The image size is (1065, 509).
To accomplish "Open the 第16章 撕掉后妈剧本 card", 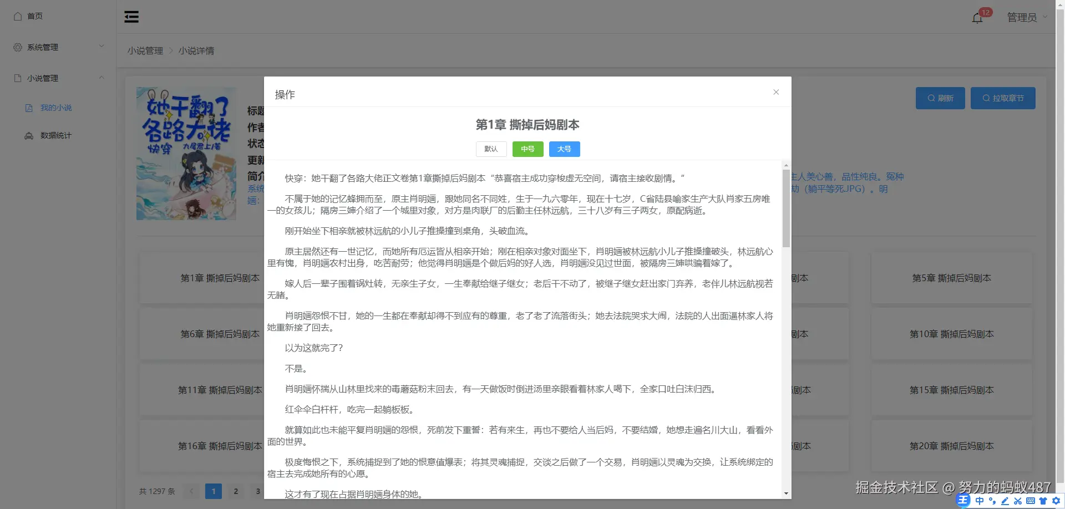I will click(202, 446).
